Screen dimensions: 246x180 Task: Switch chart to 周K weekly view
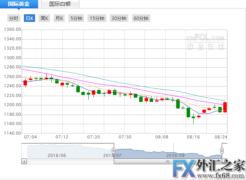(x=44, y=18)
